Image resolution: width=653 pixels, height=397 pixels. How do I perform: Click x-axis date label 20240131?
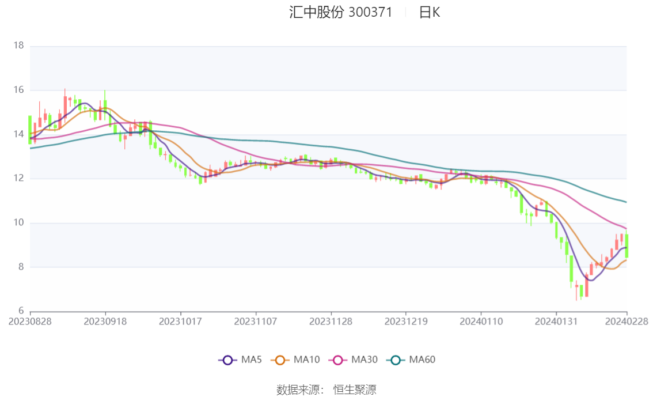[556, 322]
